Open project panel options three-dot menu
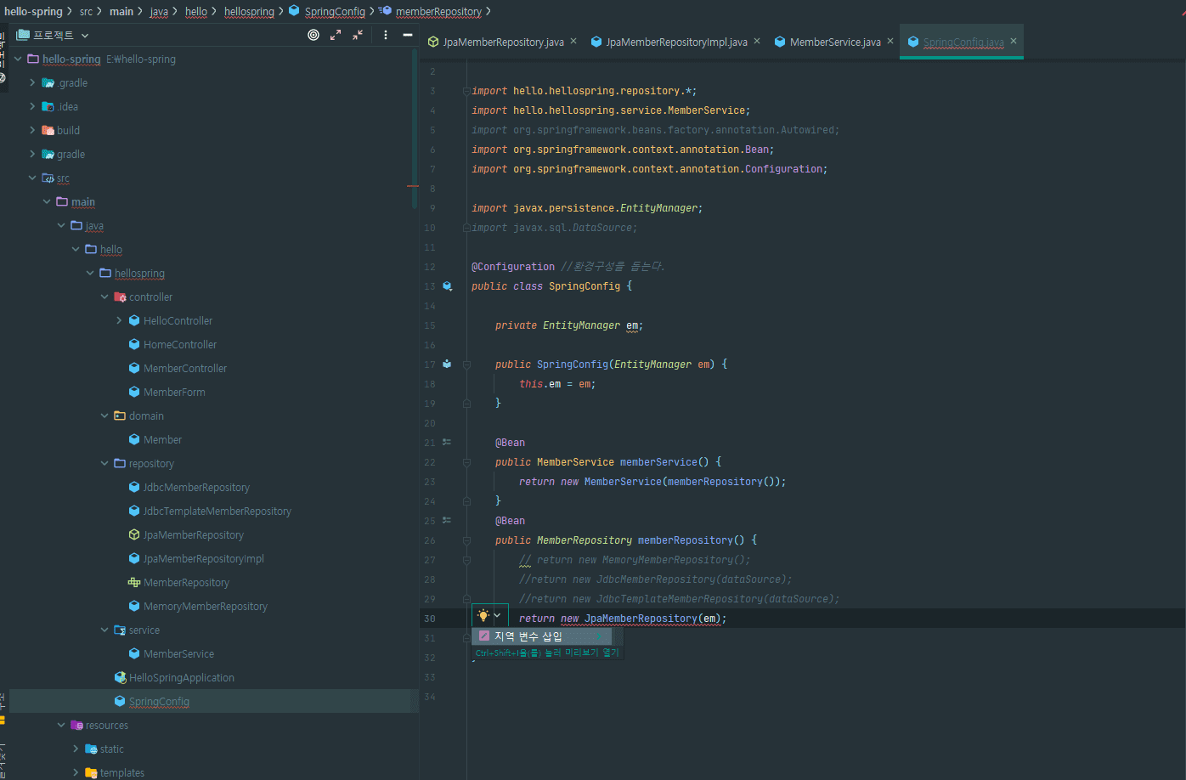Image resolution: width=1186 pixels, height=780 pixels. coord(386,35)
